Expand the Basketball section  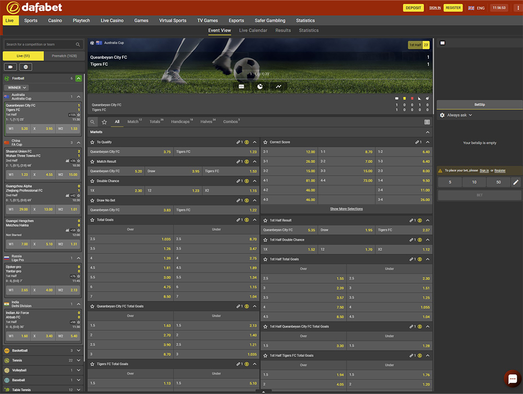(x=79, y=351)
